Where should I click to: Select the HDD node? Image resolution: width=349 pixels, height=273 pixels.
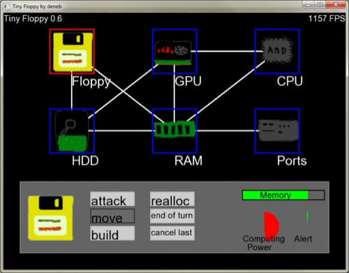coord(72,131)
